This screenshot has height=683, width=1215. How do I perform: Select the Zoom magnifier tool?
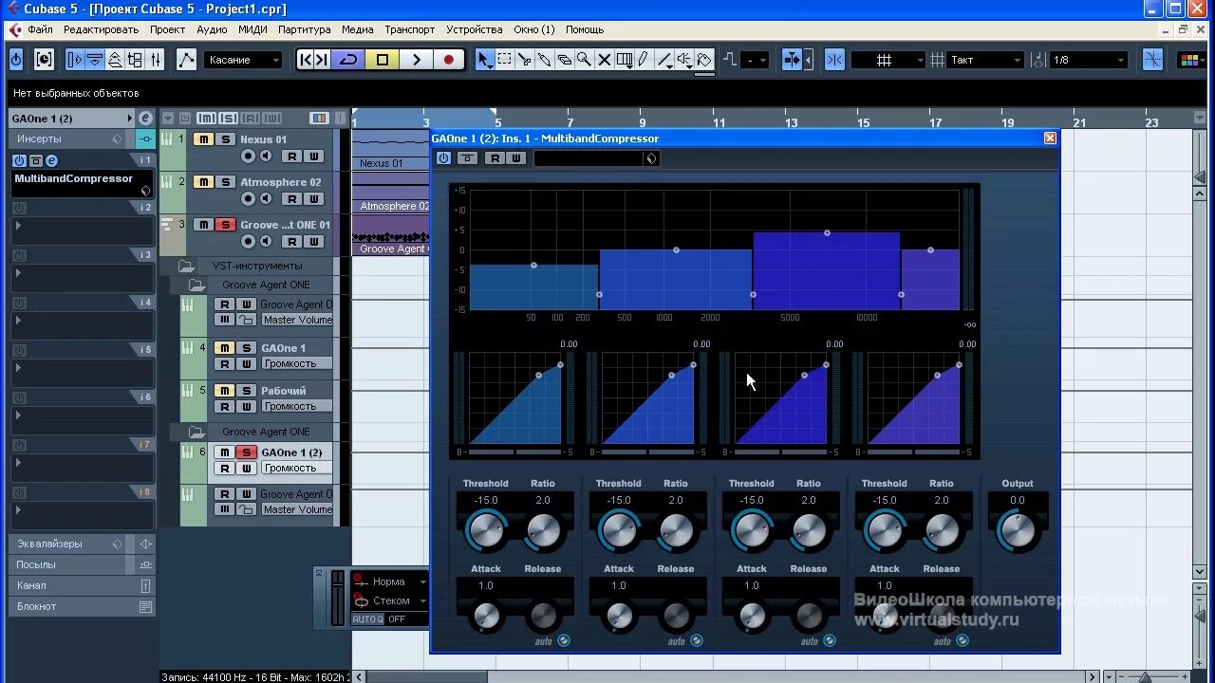click(585, 60)
